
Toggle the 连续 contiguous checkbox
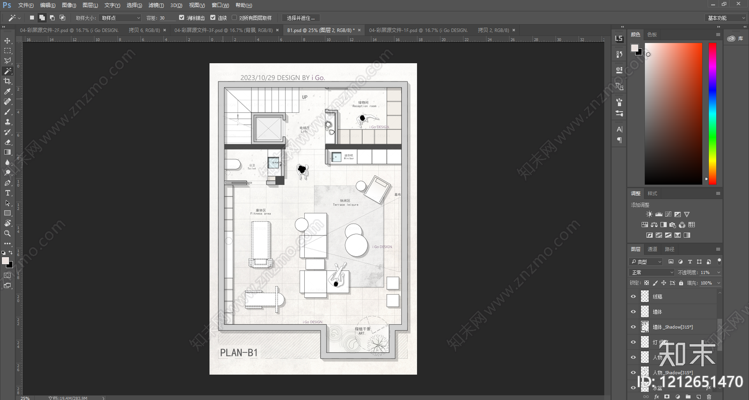[x=213, y=18]
